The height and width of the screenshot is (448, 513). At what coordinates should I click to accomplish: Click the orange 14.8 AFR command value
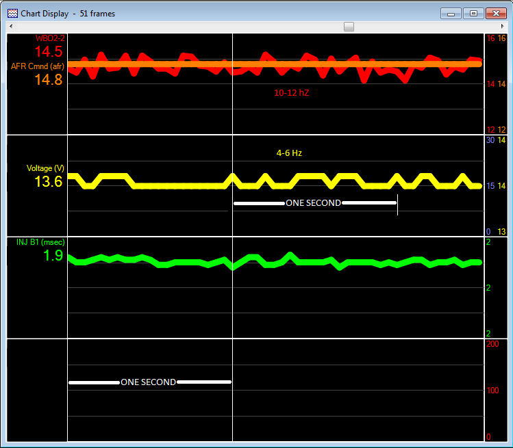point(48,80)
